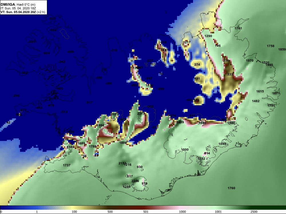This screenshot has width=286, height=214.
Task: Click the map value 1760
Action: coord(231,188)
